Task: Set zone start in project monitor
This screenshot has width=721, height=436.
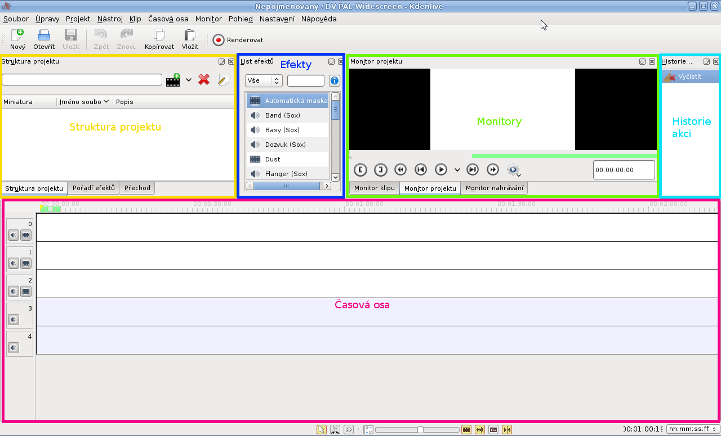Action: click(x=360, y=169)
